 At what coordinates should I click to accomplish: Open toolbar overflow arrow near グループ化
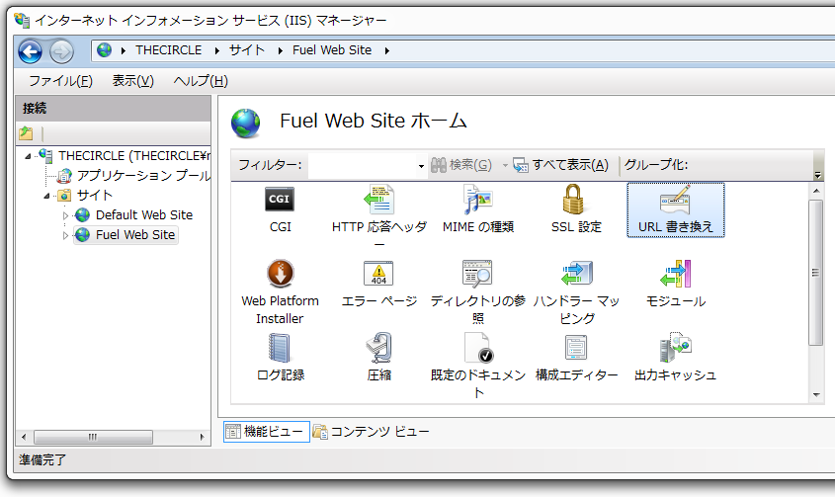(818, 175)
